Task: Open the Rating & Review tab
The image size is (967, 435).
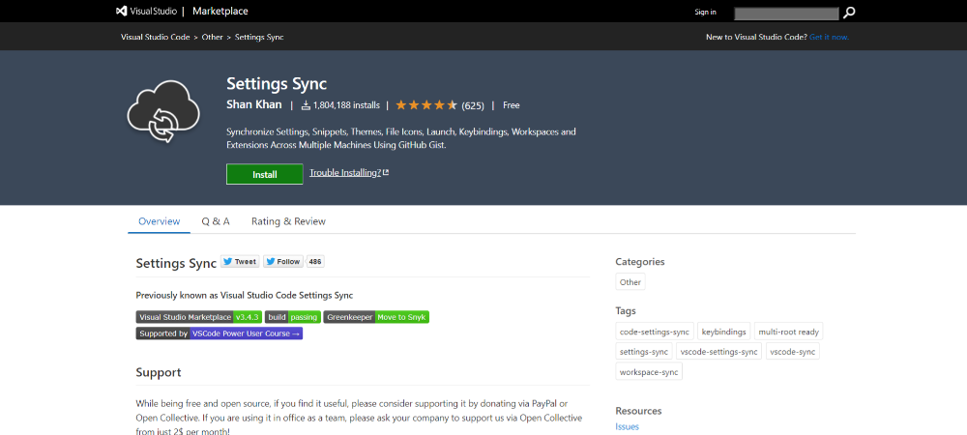Action: (288, 221)
